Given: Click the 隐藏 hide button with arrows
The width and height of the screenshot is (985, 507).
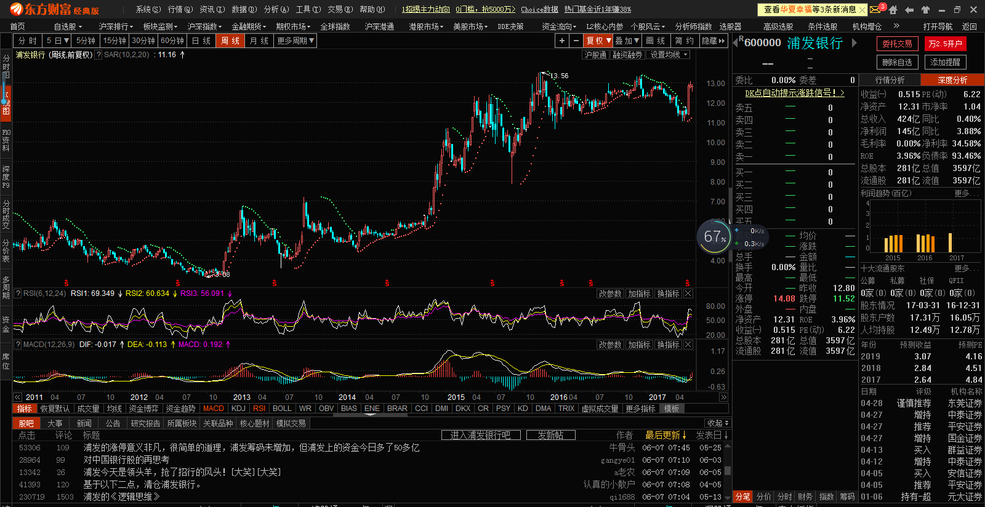Looking at the screenshot, I should [x=714, y=41].
